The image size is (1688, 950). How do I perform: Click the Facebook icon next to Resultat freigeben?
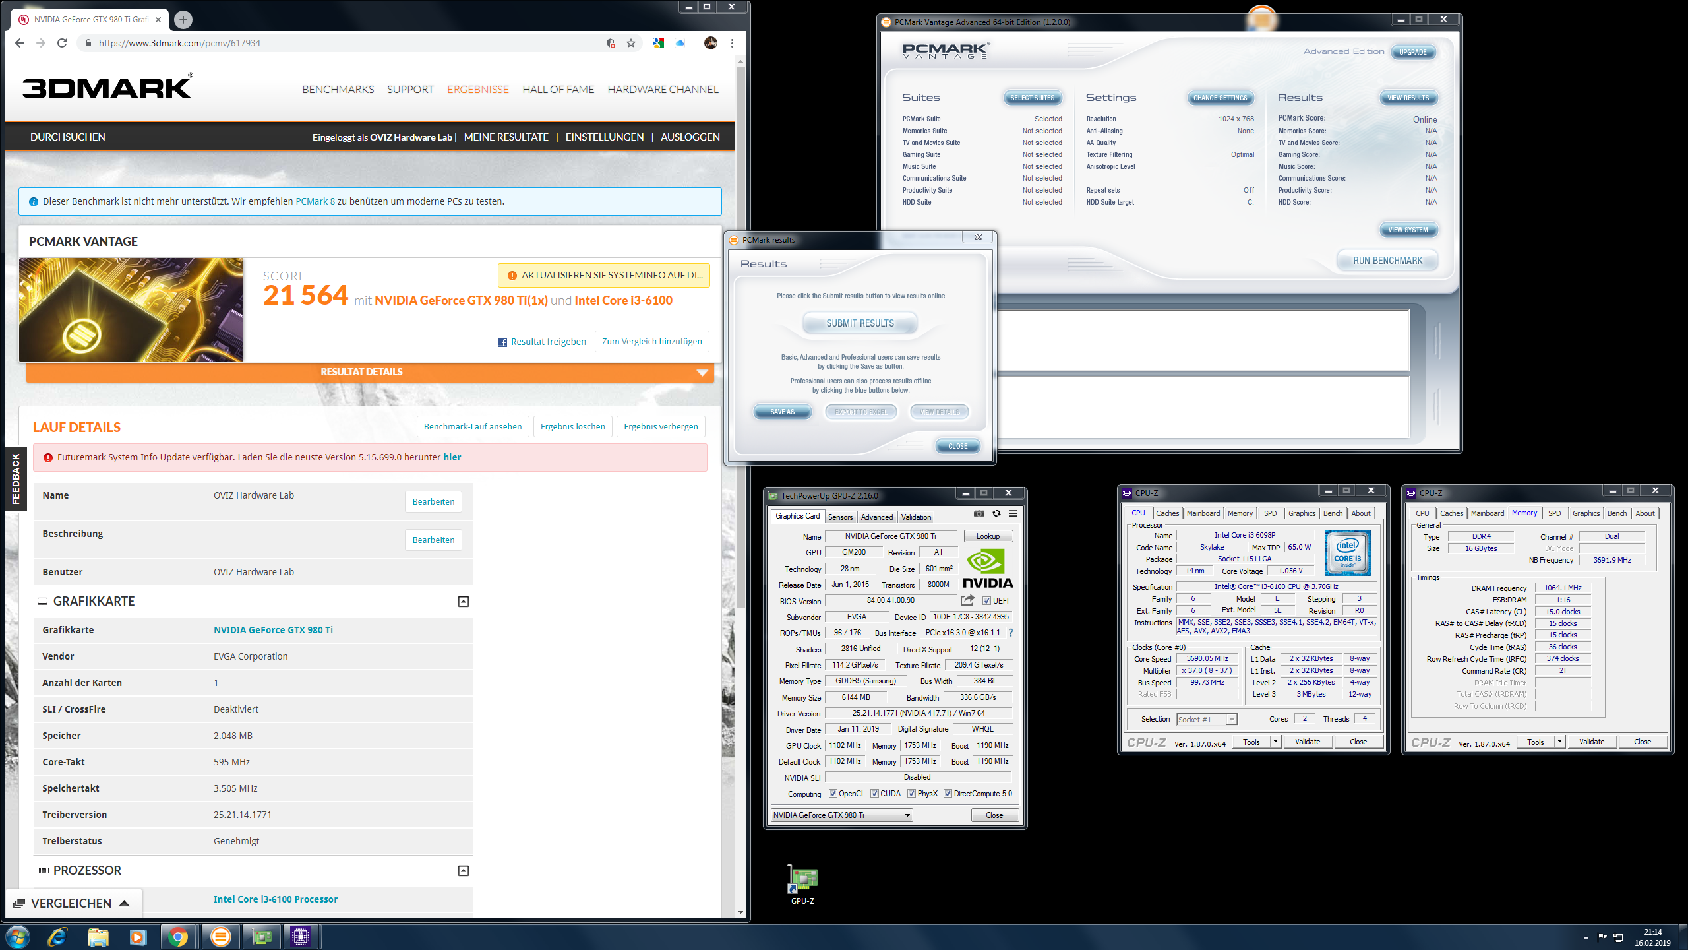[502, 342]
